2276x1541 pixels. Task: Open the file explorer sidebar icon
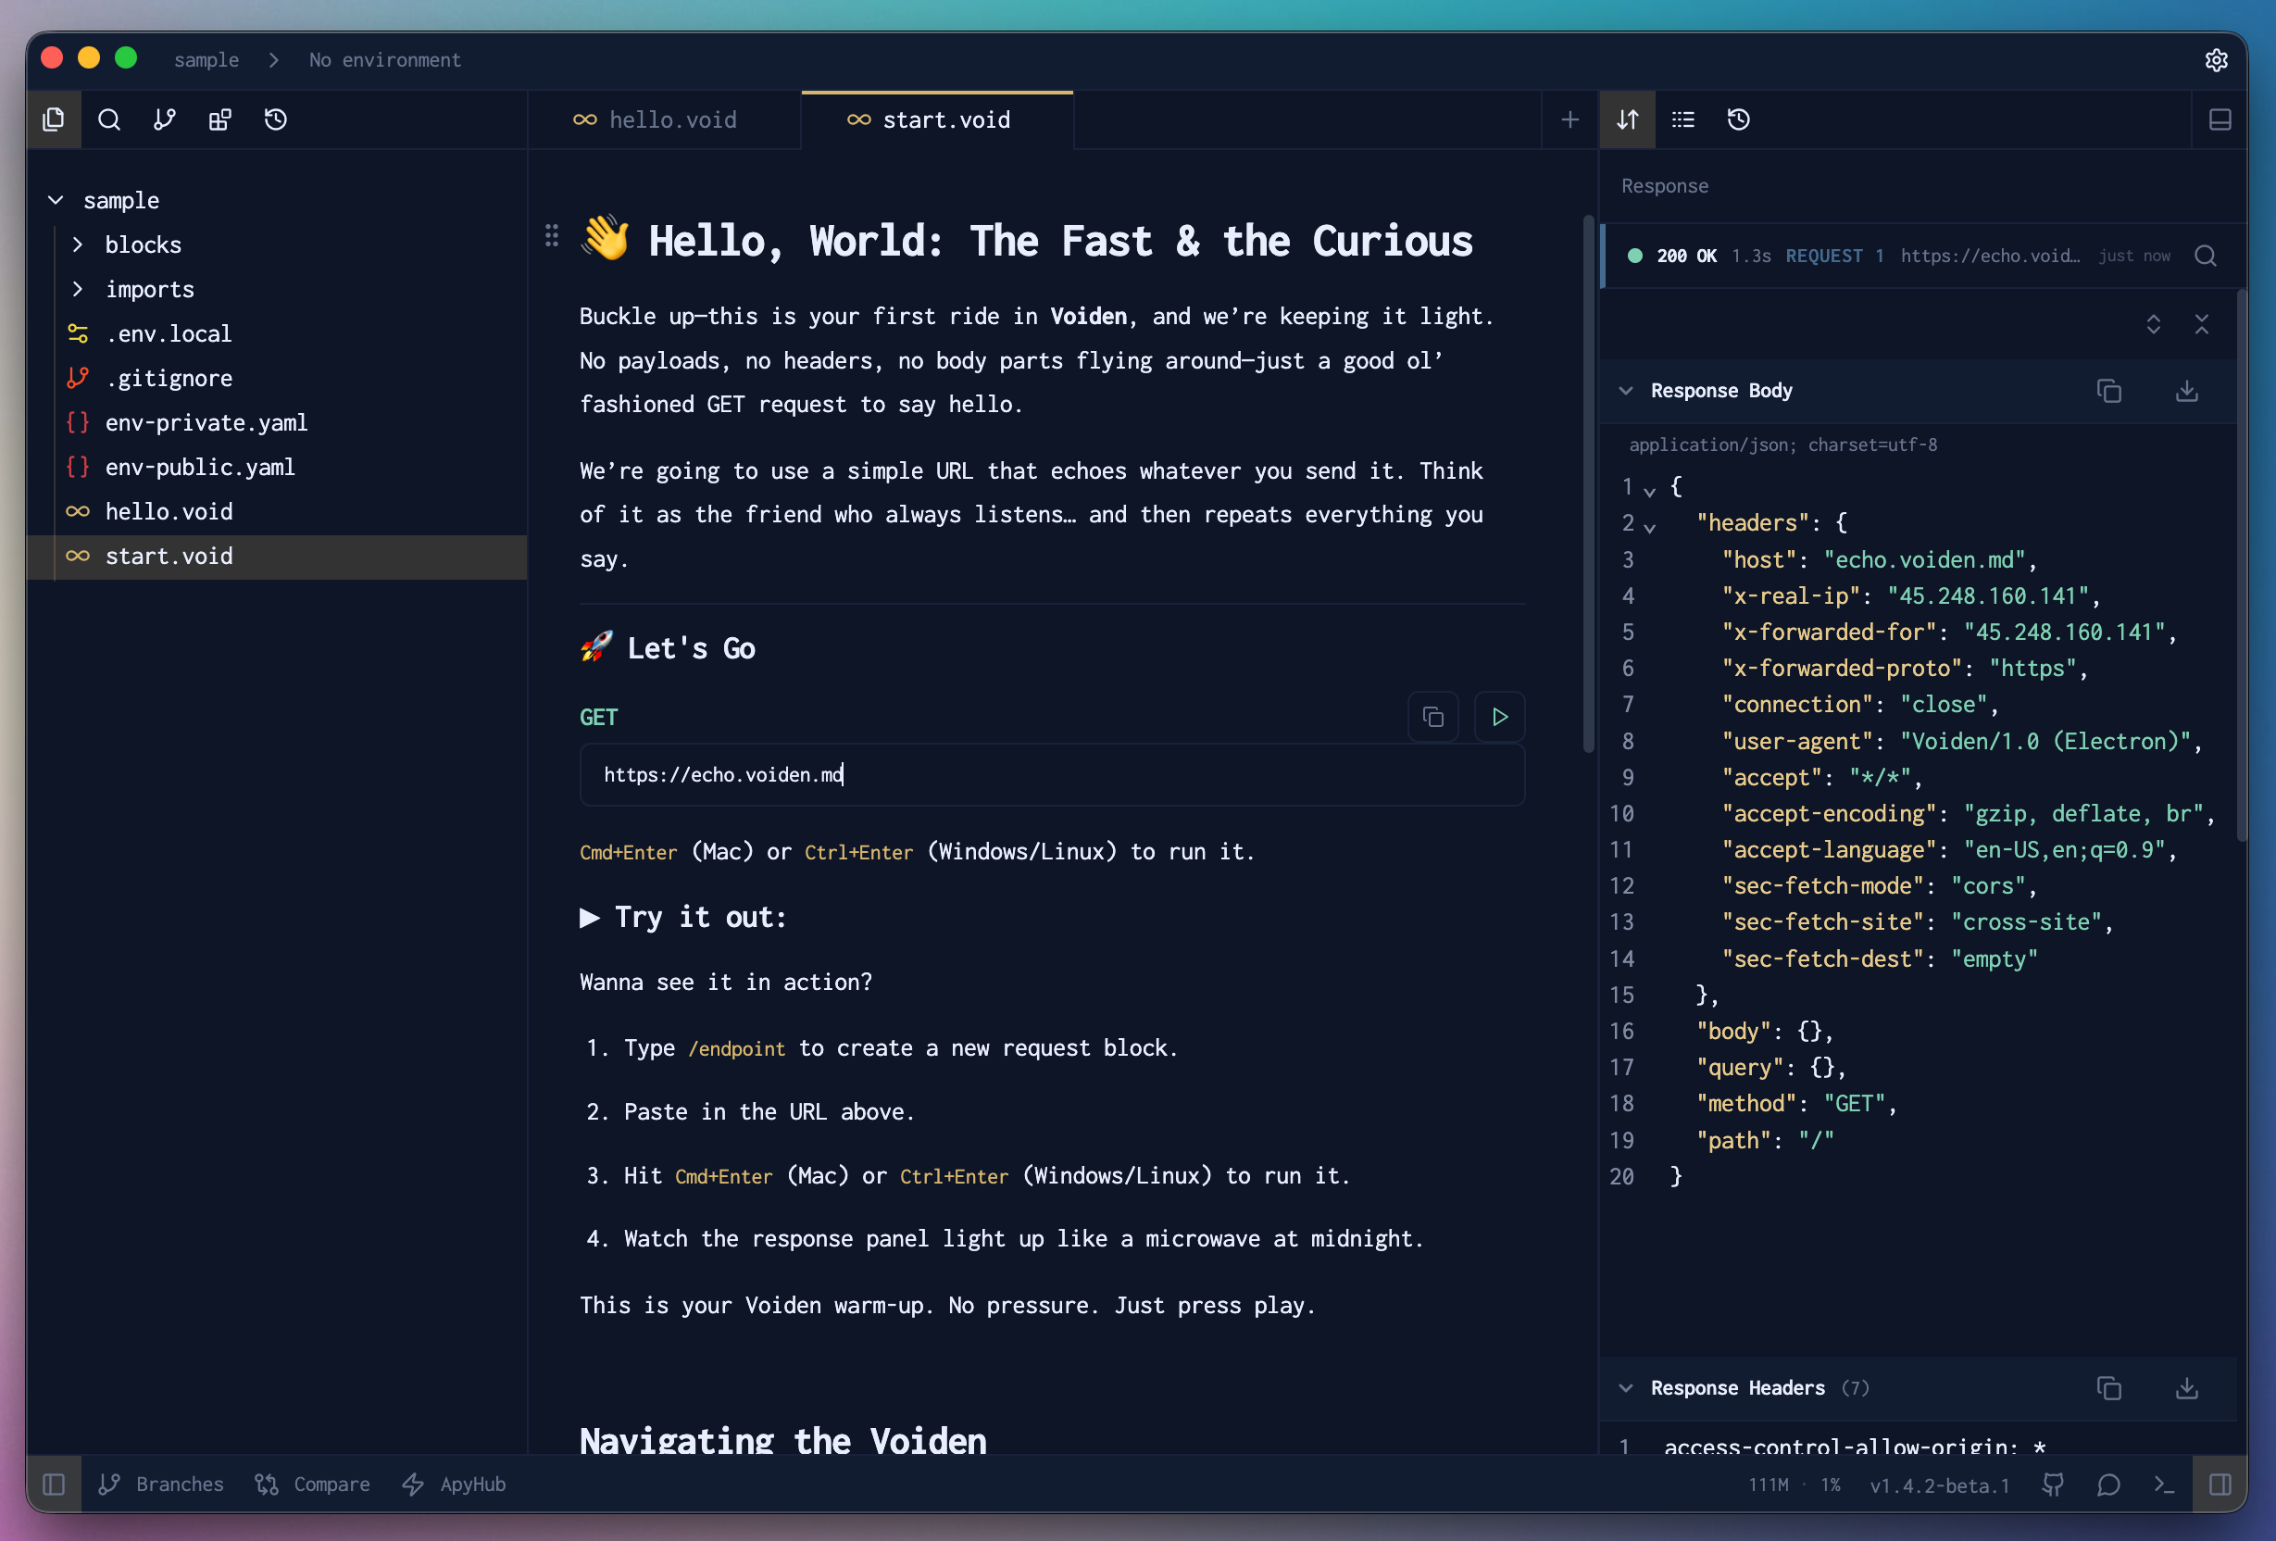click(x=54, y=119)
